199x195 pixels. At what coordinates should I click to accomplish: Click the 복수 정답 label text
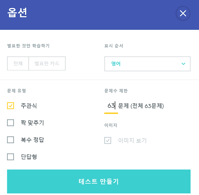[x=33, y=140]
